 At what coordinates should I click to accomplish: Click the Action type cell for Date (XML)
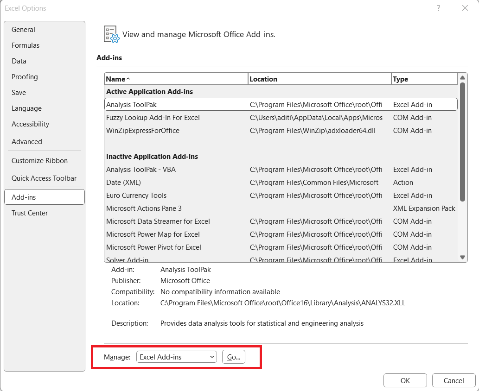403,183
